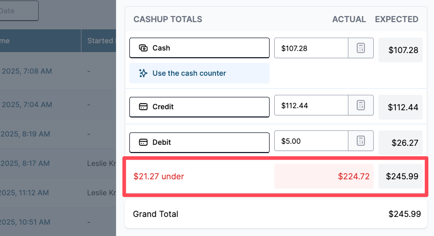Click the Date filter button

(19, 11)
